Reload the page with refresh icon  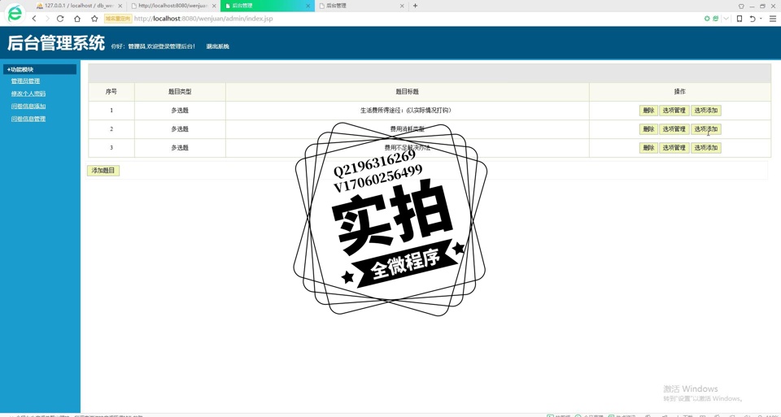point(60,19)
